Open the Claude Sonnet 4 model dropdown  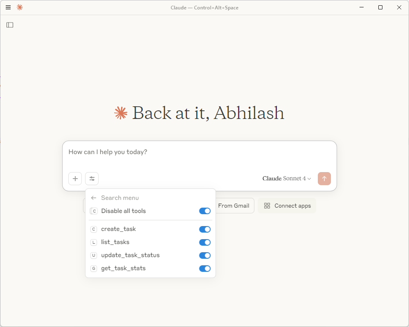click(287, 178)
